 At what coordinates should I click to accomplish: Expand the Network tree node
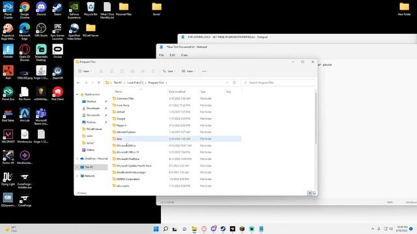click(77, 176)
